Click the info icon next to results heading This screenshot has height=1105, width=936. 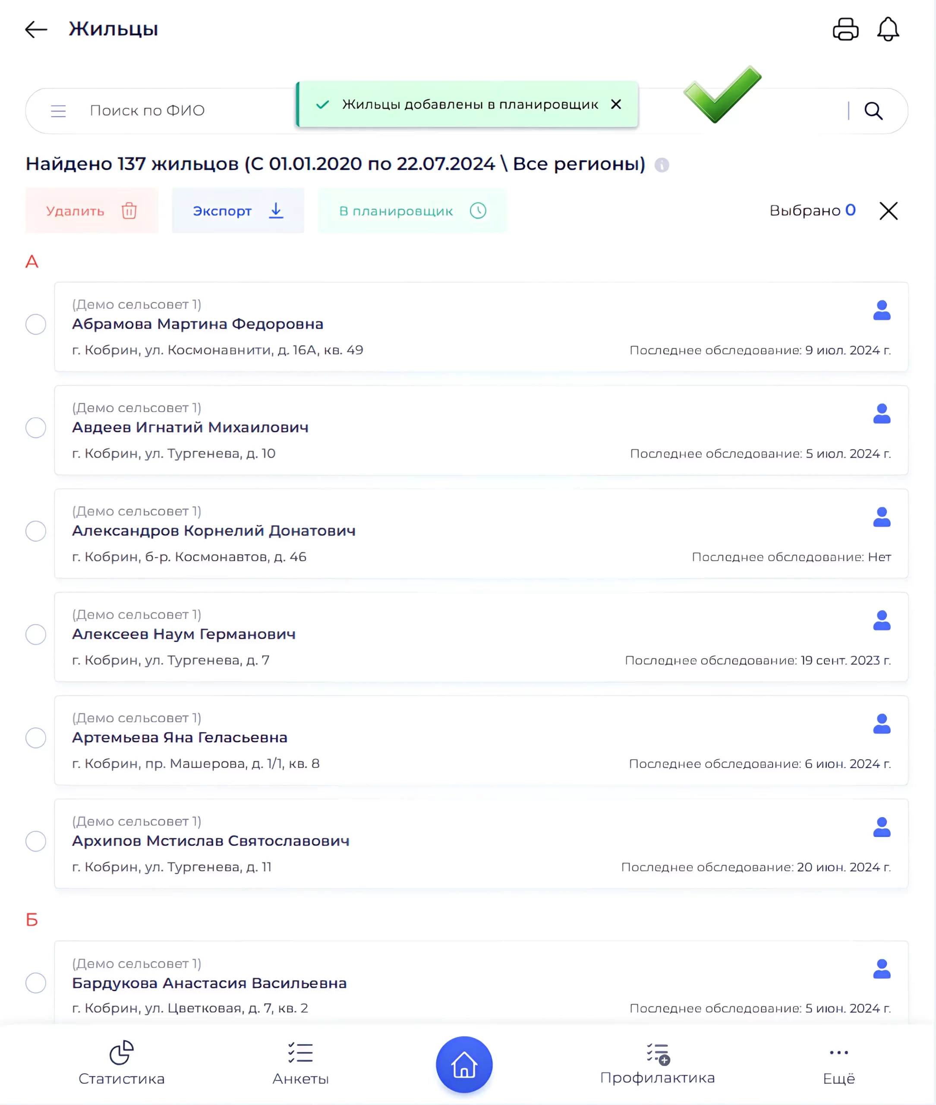(662, 165)
